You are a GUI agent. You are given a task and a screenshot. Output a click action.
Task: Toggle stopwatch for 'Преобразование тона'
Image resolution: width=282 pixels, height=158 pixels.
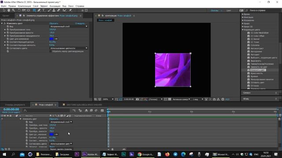tap(8, 29)
